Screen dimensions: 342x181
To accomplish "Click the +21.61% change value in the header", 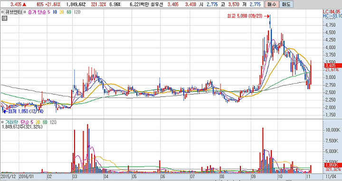I will coord(53,4).
